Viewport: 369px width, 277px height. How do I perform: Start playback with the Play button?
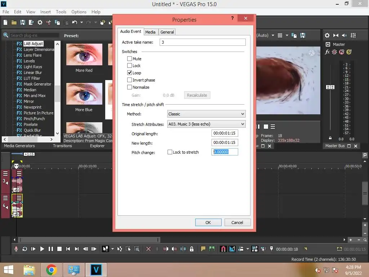(42, 249)
